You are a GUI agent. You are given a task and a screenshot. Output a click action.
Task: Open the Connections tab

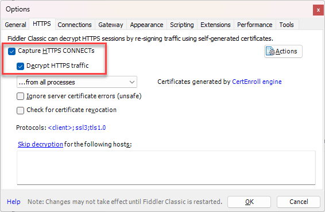(x=75, y=25)
